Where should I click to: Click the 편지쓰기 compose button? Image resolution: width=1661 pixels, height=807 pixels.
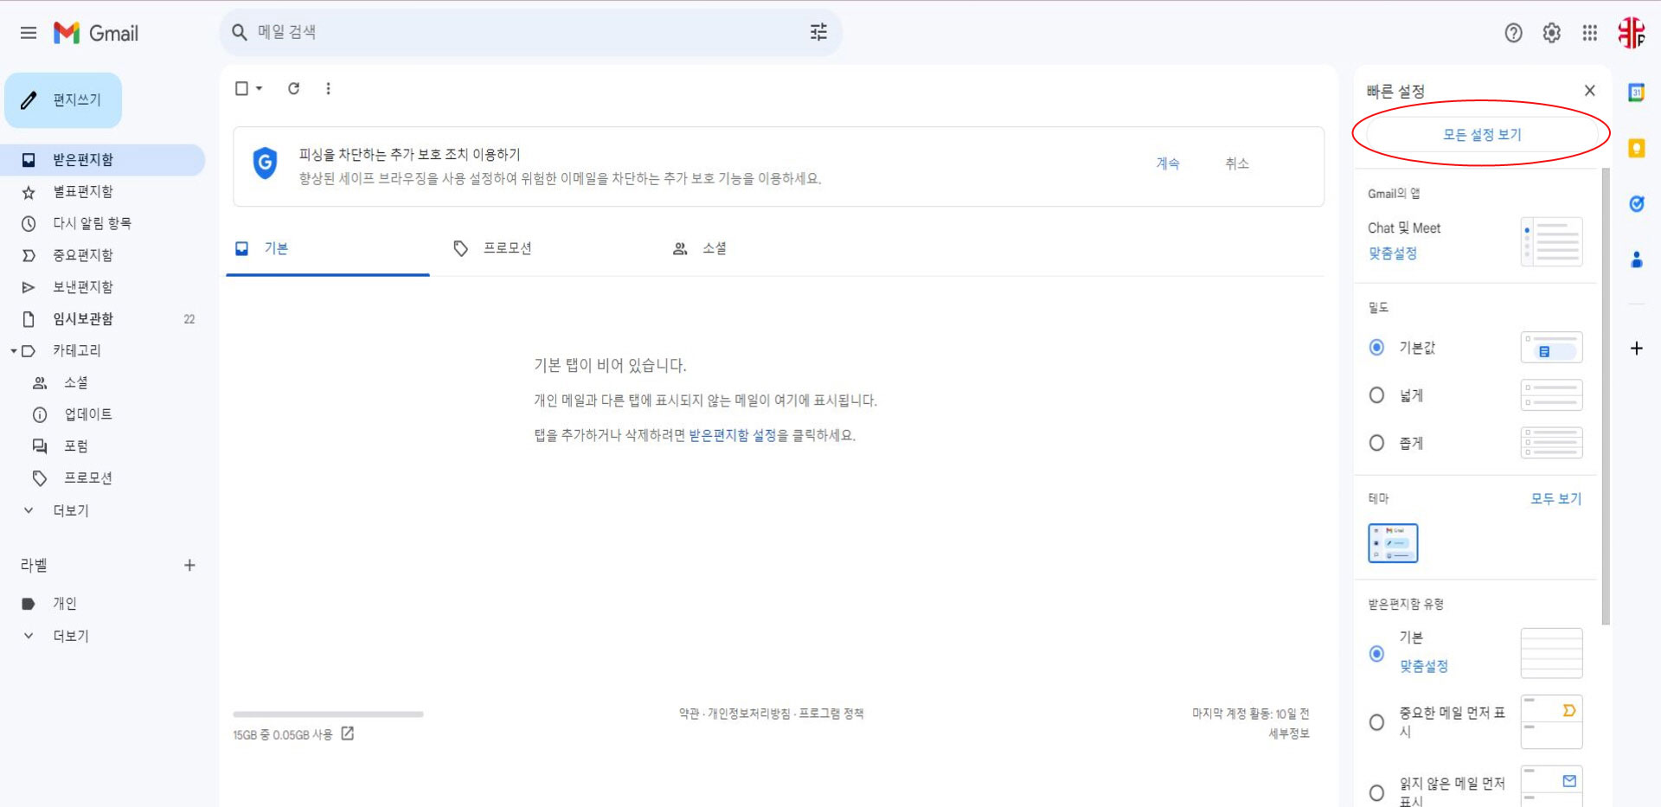point(63,100)
